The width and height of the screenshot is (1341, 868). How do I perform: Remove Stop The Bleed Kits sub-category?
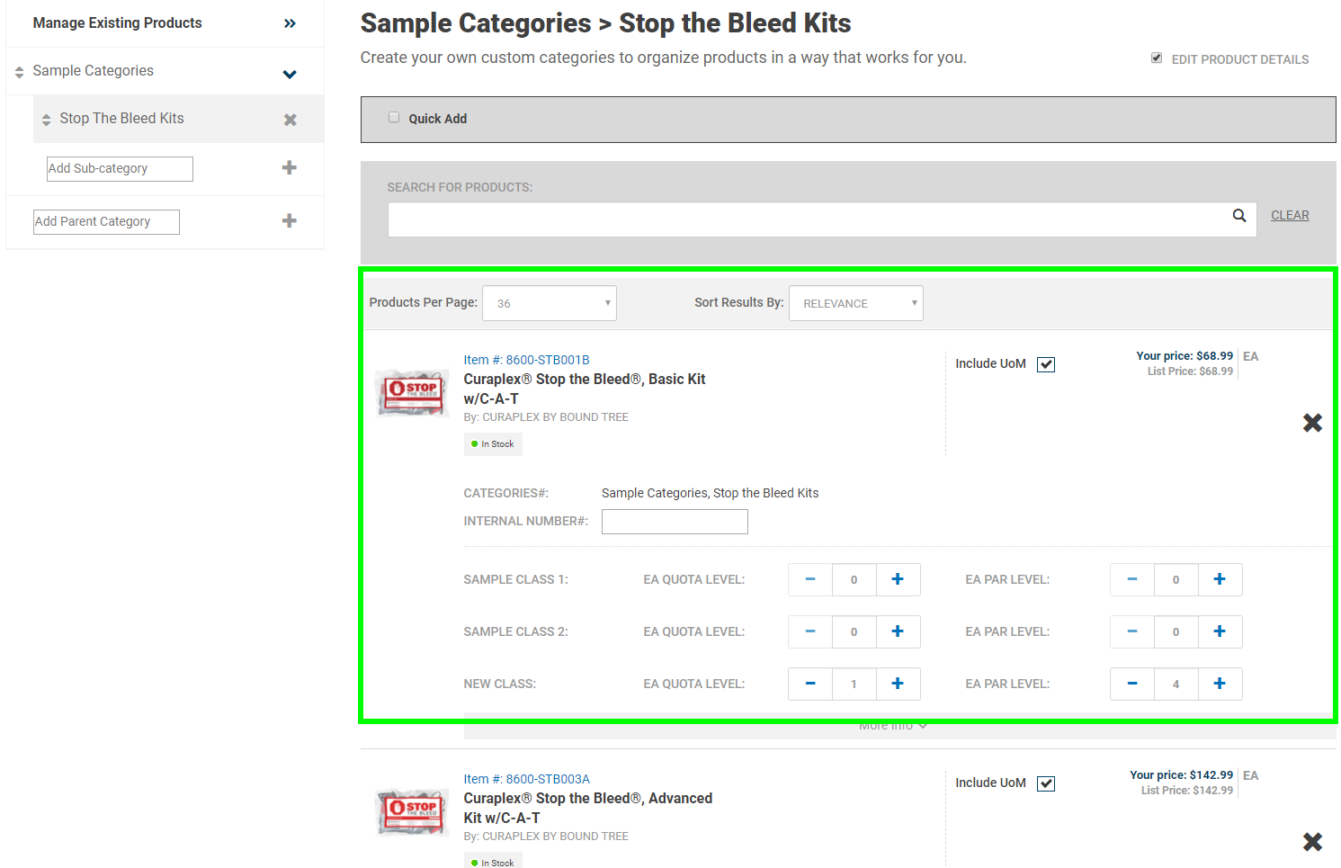click(290, 120)
